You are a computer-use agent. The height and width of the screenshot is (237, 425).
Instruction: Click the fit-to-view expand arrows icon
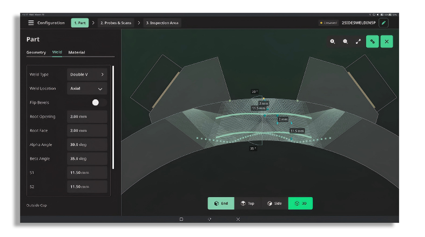point(359,42)
